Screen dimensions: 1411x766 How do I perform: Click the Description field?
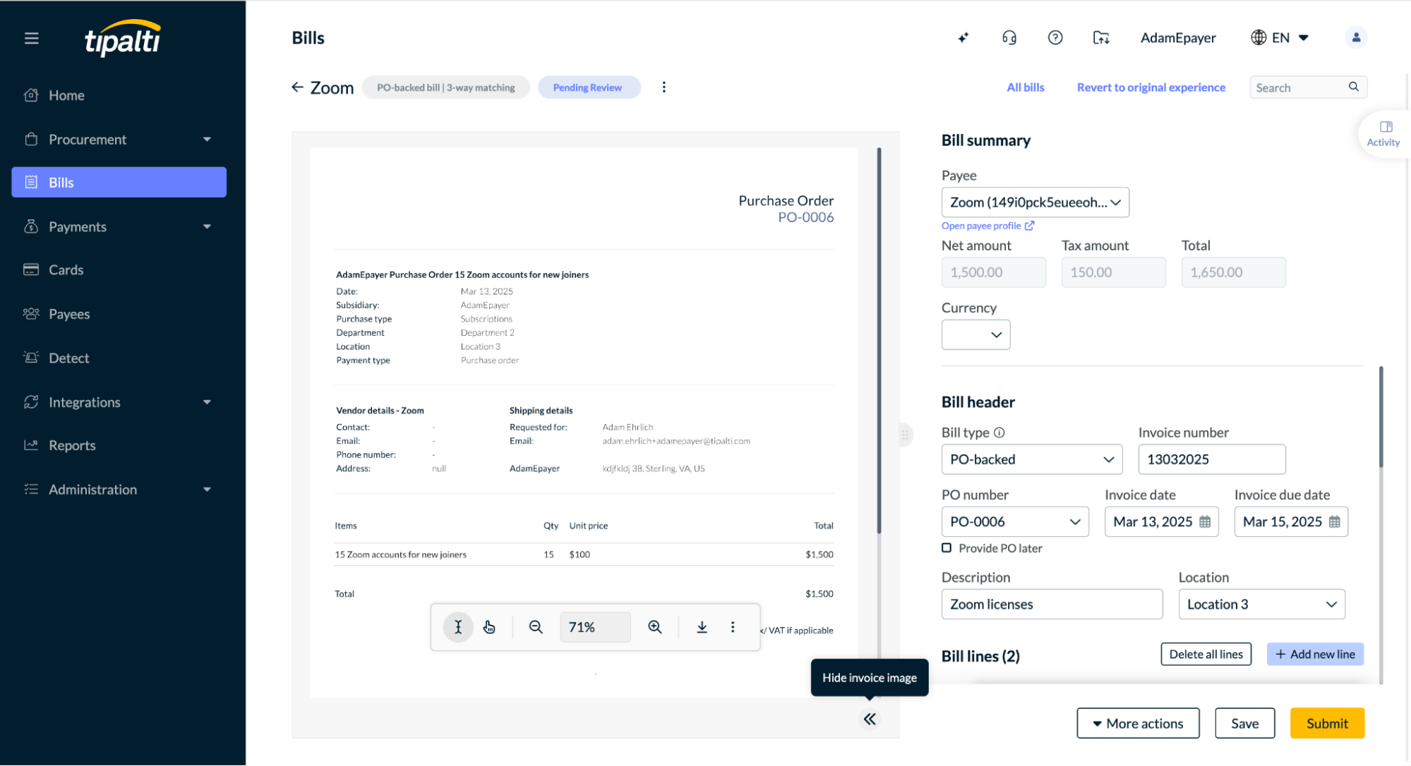tap(1052, 604)
